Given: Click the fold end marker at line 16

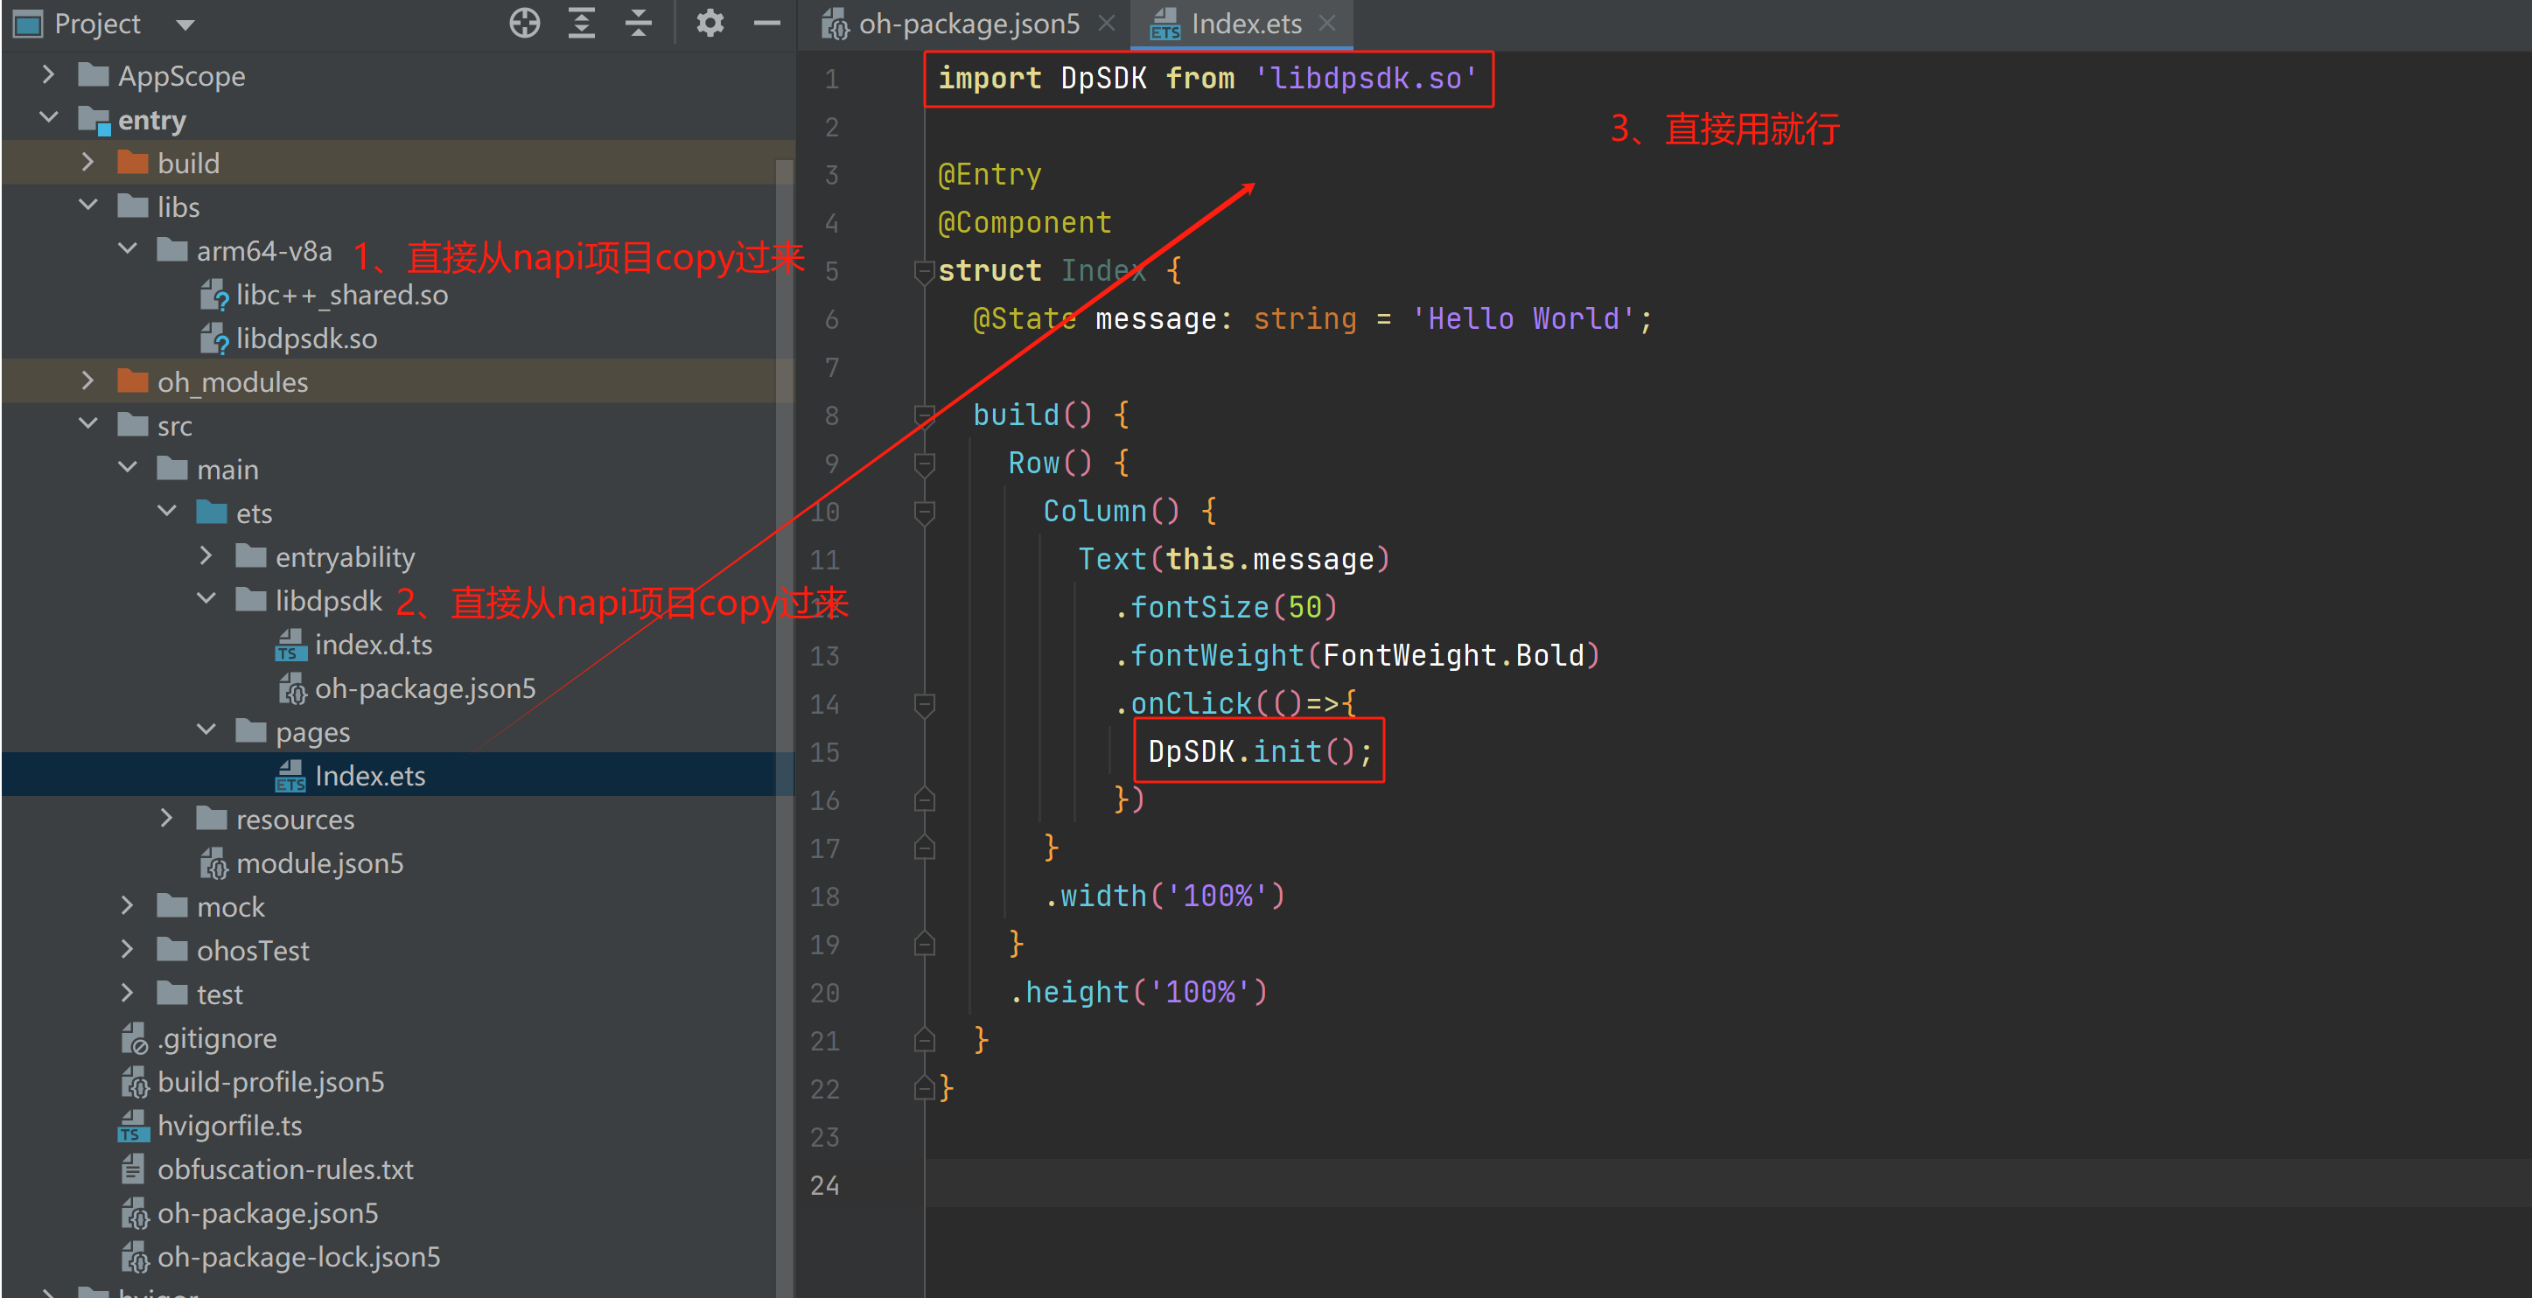Looking at the screenshot, I should click(924, 799).
